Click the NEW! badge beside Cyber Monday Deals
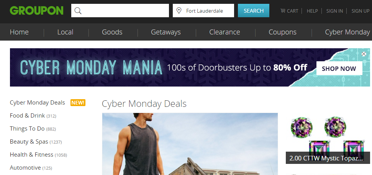Screen dimensions: 372x175 click(78, 103)
